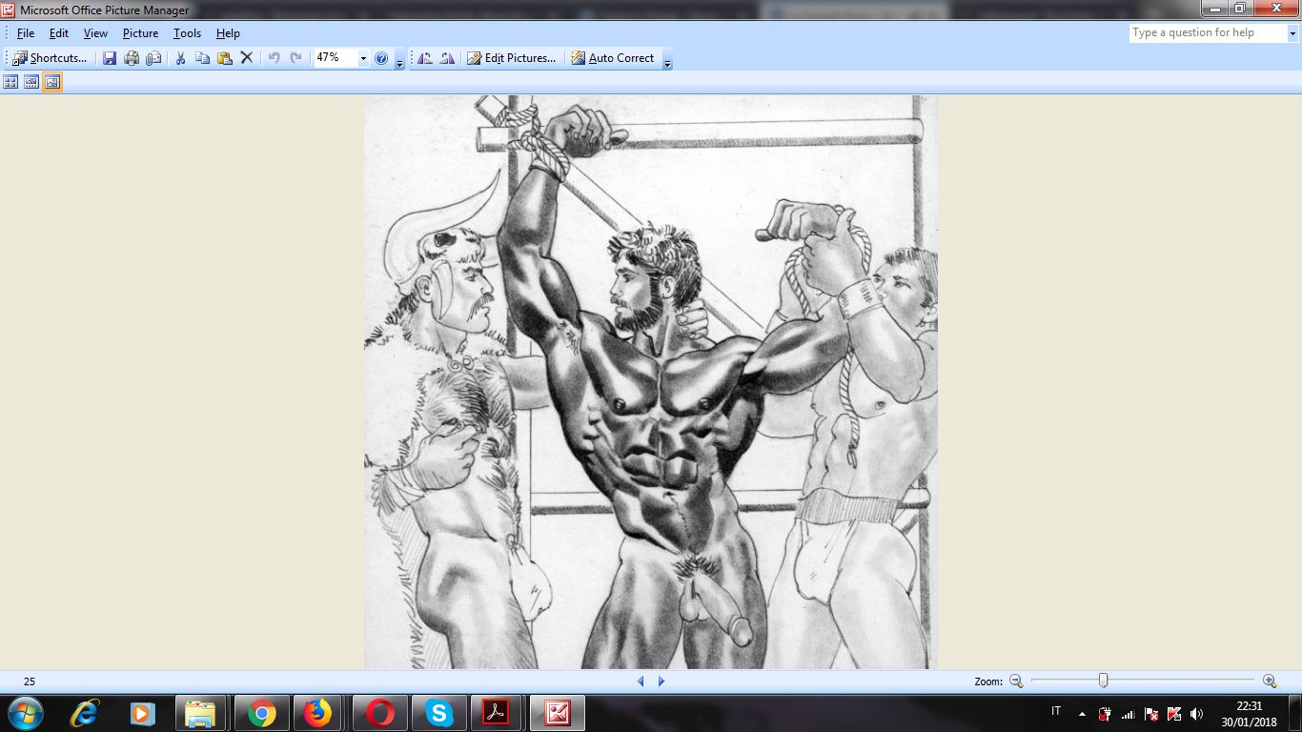
Task: Expand the zoom percentage dropdown arrow
Action: (x=363, y=58)
